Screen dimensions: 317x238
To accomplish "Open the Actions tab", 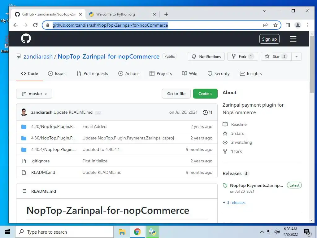I will [129, 73].
